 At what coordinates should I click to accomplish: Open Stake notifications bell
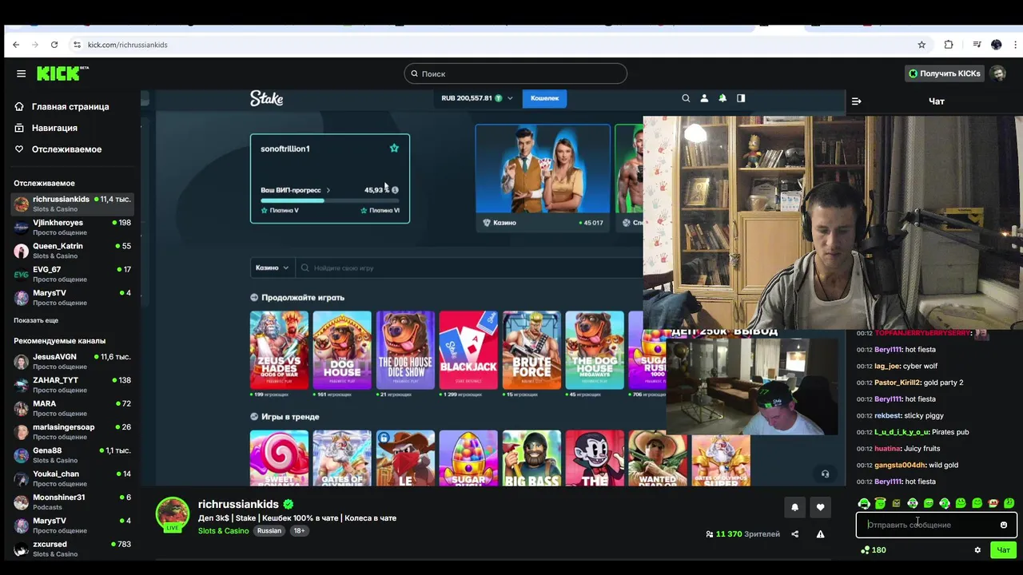coord(722,98)
